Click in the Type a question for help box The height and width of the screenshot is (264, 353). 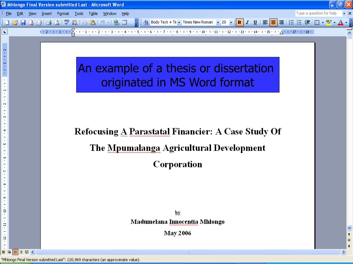click(319, 13)
